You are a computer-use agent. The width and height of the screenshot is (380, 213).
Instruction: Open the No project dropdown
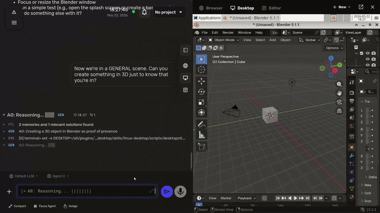(x=169, y=12)
